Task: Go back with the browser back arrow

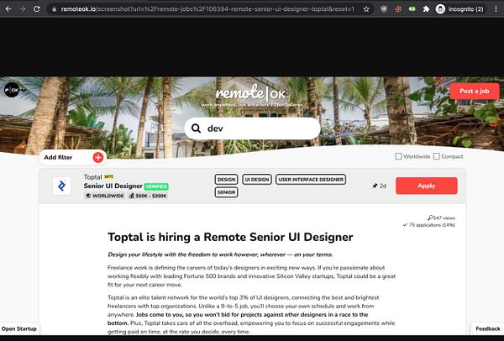Action: tap(8, 9)
